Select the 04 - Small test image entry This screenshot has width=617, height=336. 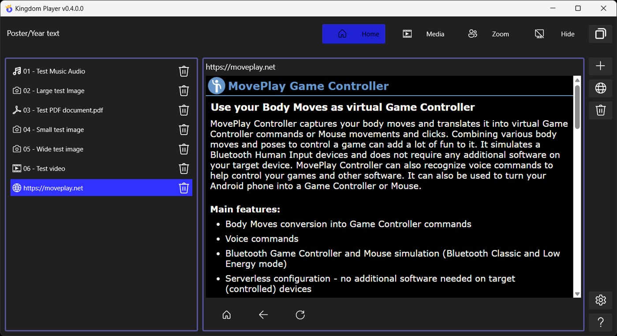[x=101, y=129]
